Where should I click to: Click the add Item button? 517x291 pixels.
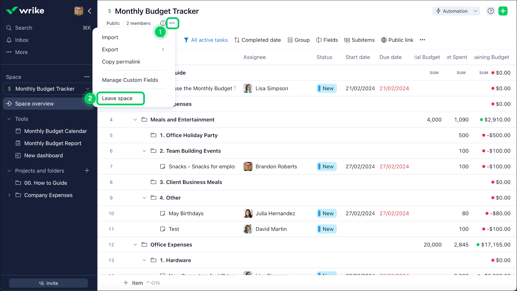point(133,283)
